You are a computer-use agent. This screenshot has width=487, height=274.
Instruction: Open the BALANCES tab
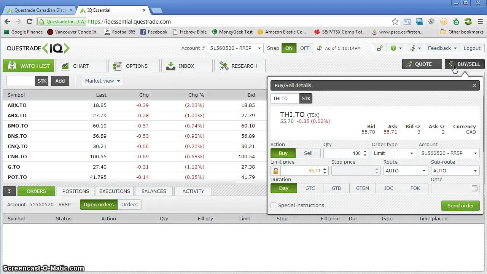(154, 191)
